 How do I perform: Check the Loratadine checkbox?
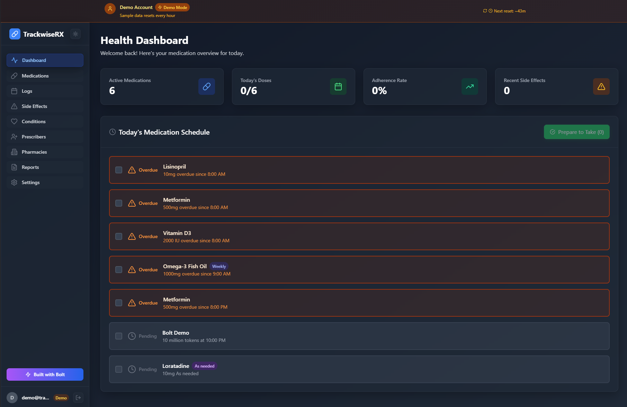pyautogui.click(x=119, y=369)
